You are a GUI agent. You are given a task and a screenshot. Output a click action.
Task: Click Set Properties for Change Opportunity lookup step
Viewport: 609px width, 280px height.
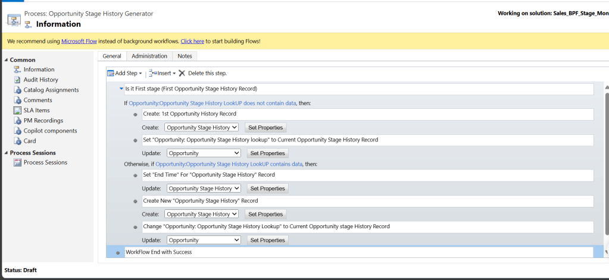tap(268, 240)
